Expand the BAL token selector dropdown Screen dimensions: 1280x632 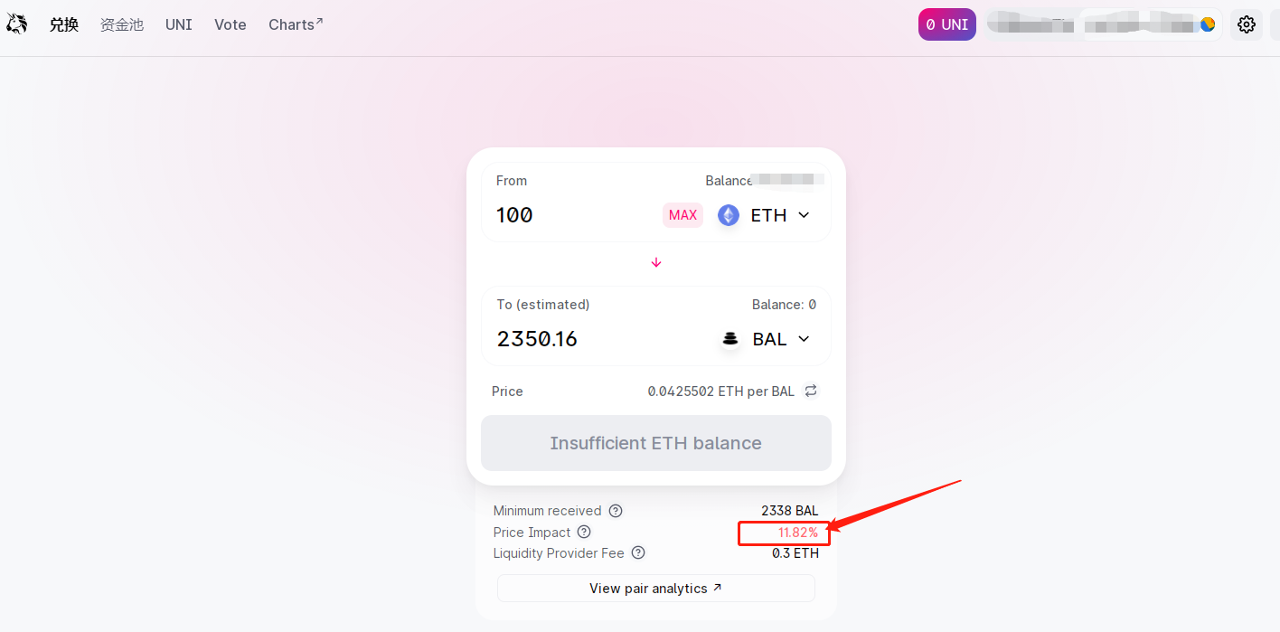[766, 339]
